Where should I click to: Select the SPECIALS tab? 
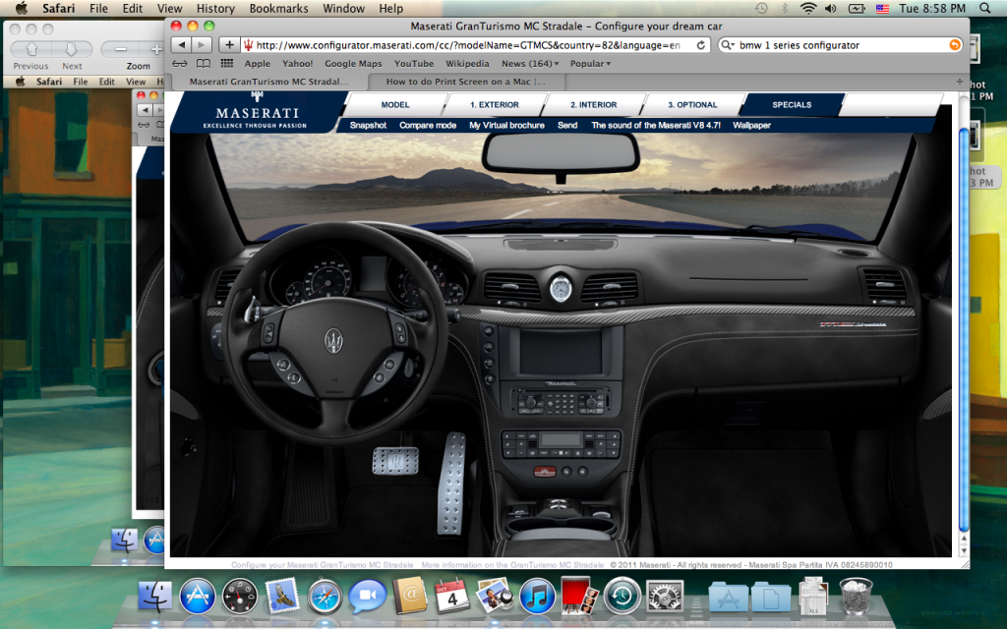[792, 104]
